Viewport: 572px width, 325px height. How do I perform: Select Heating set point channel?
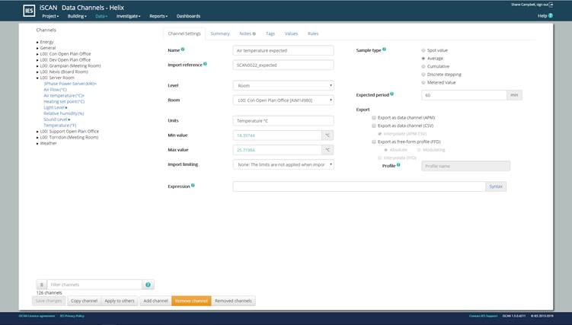64,102
